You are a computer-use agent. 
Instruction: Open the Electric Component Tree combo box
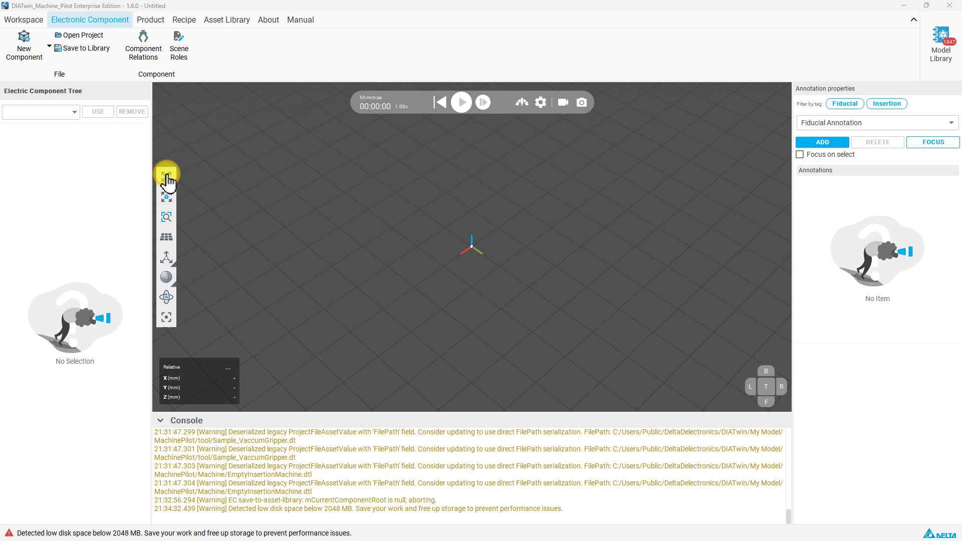[41, 112]
